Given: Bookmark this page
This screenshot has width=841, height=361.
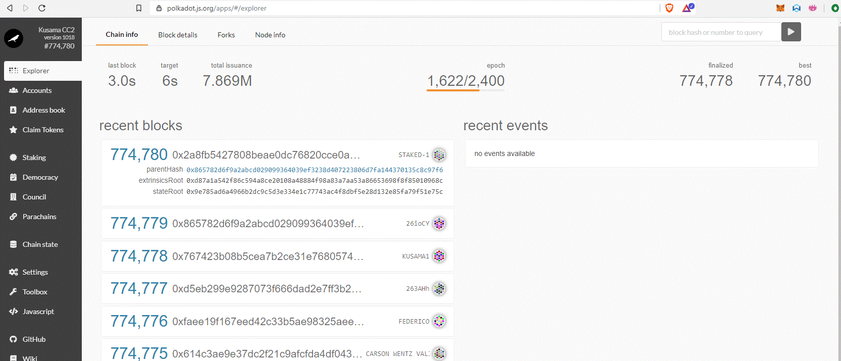Looking at the screenshot, I should (139, 8).
